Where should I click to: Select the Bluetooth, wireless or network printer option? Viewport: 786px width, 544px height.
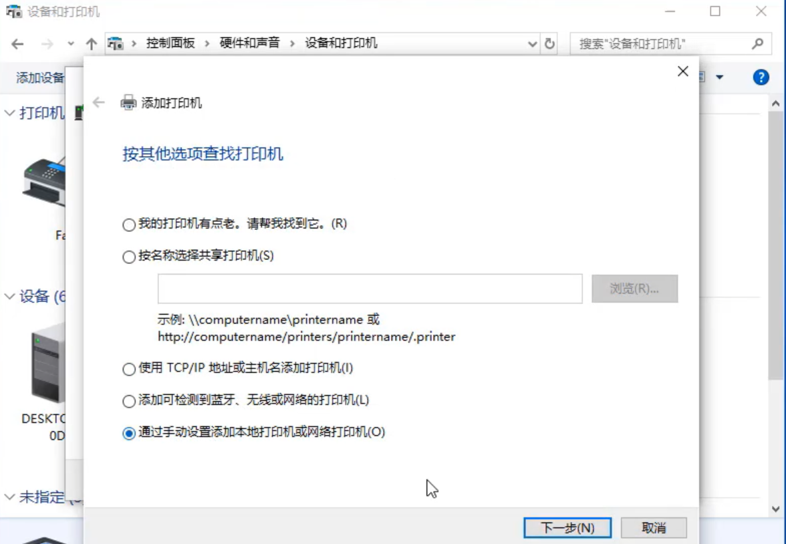click(x=129, y=401)
